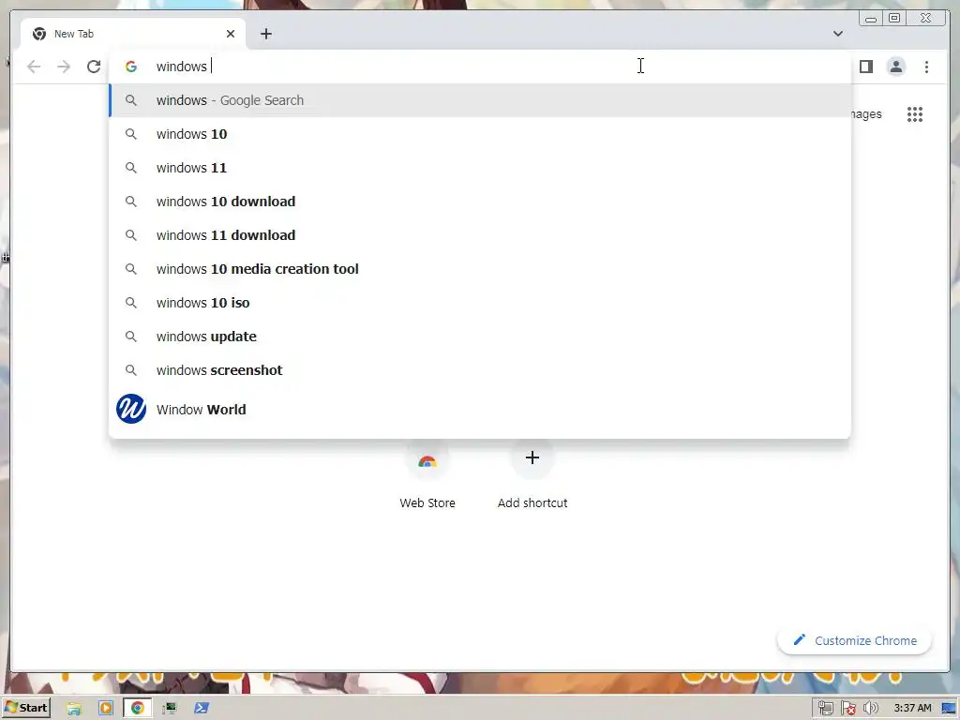960x720 pixels.
Task: Click the action center flag icon
Action: tap(847, 709)
